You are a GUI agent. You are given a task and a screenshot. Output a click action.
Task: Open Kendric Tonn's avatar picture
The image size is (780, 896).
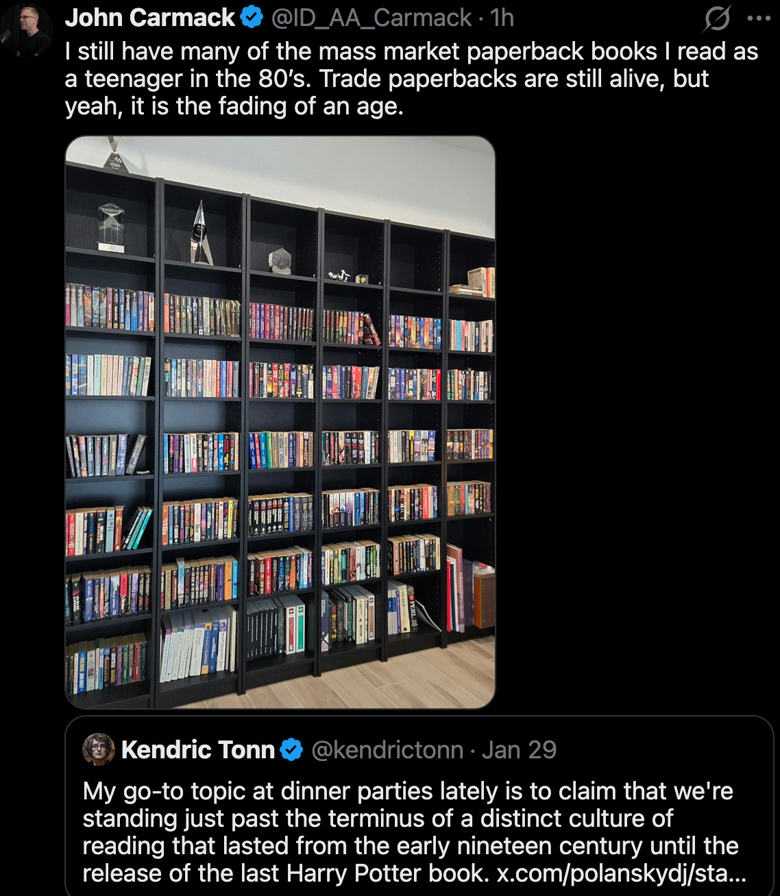[99, 749]
